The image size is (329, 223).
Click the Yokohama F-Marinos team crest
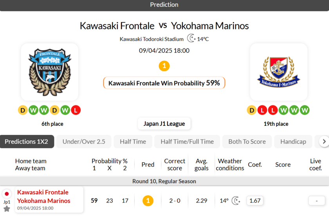[278, 72]
